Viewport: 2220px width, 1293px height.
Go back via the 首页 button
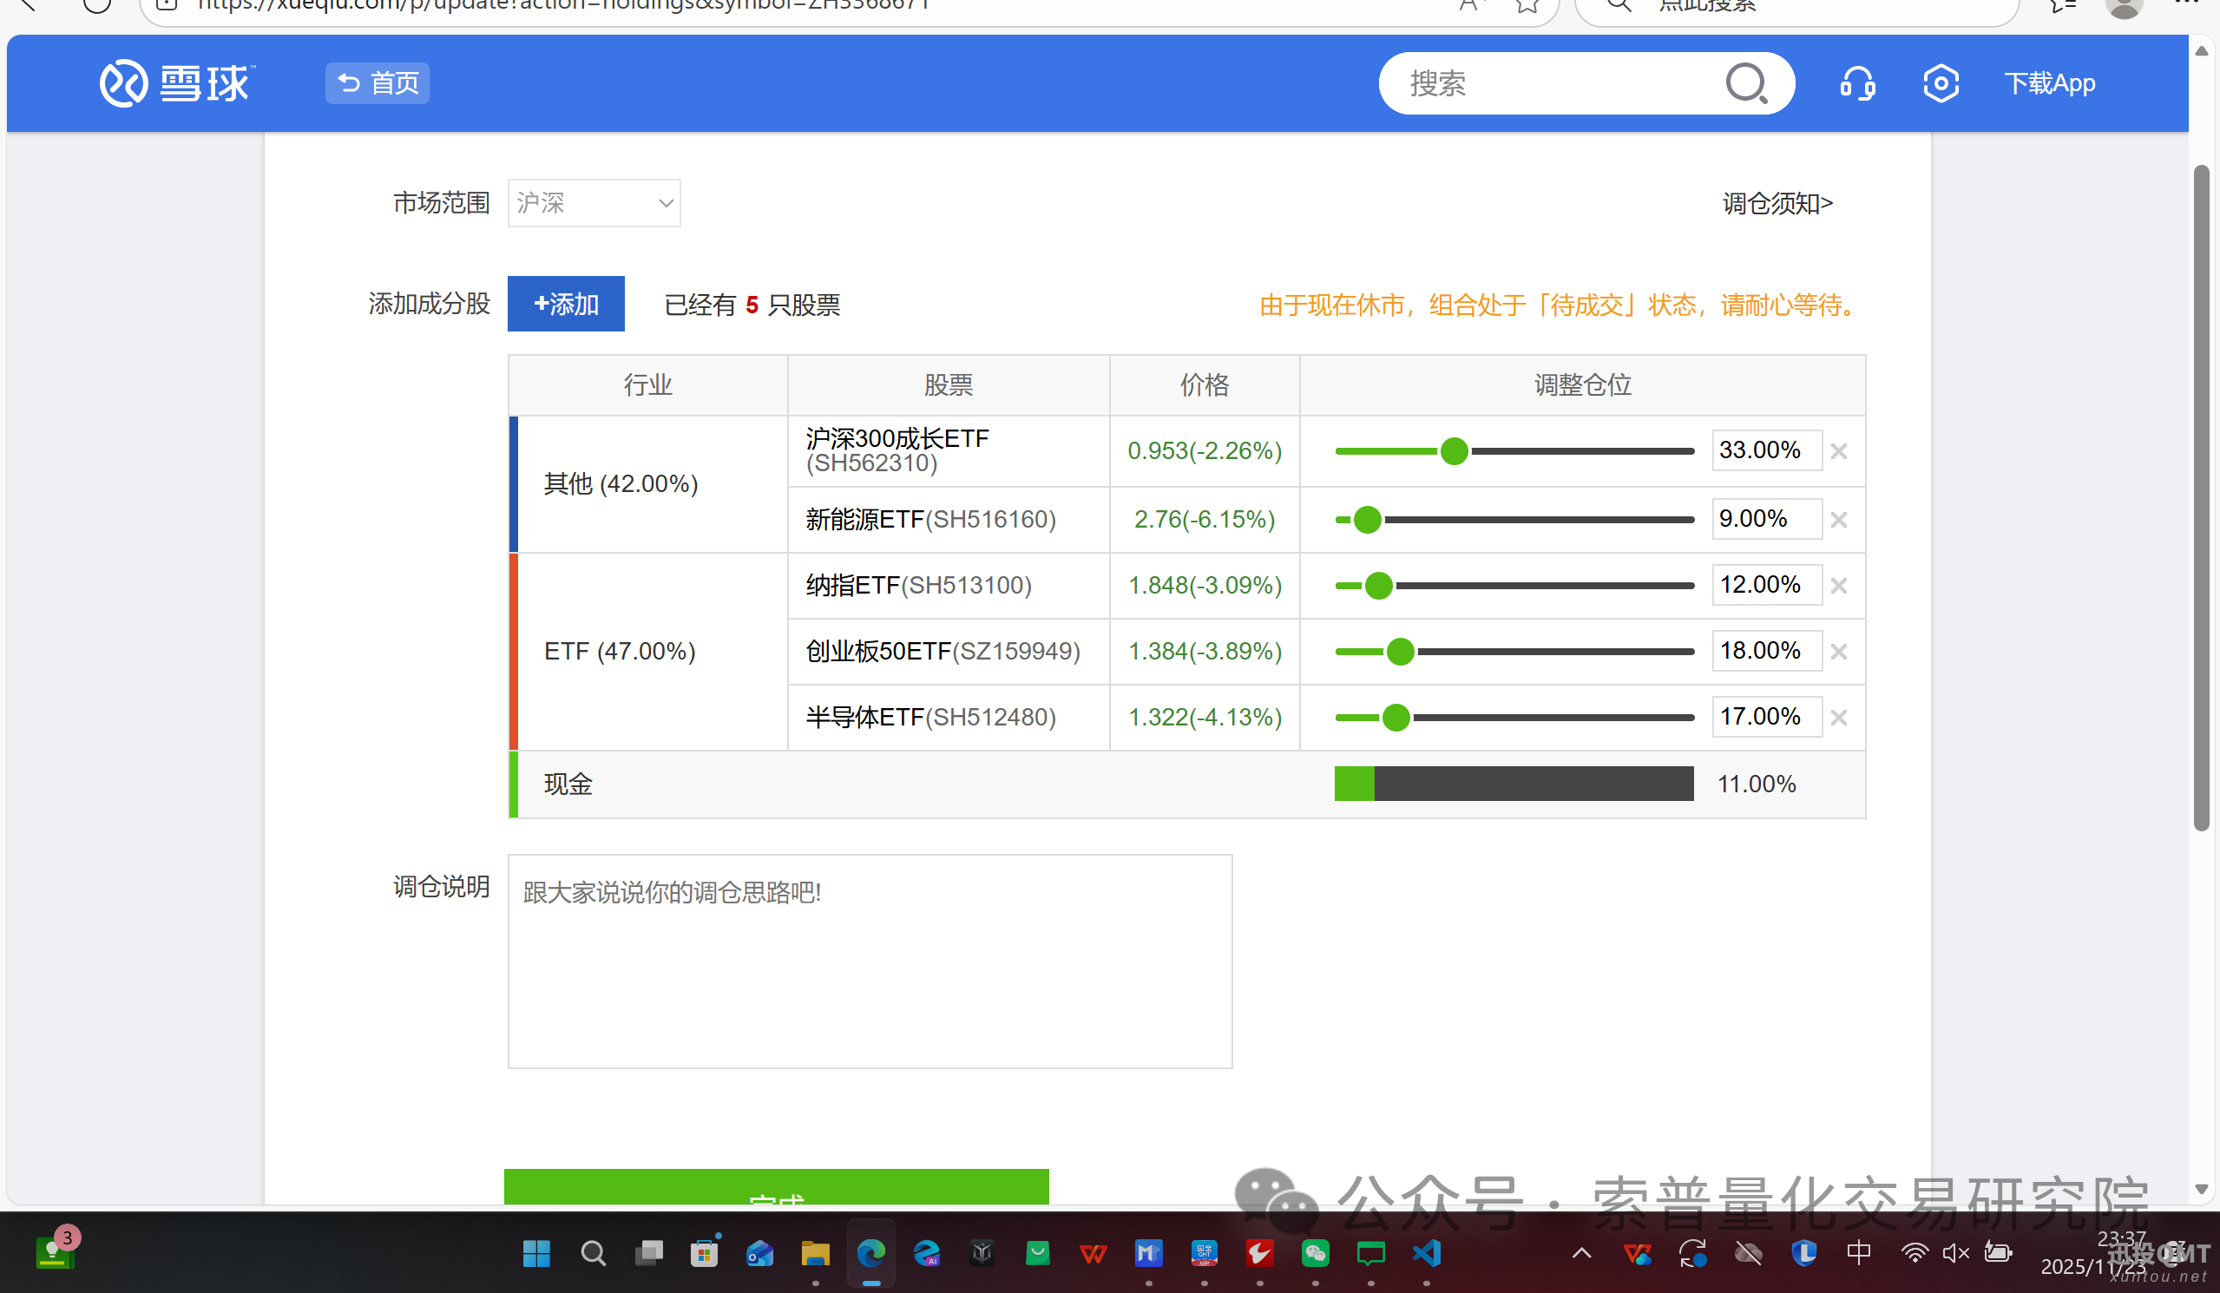pyautogui.click(x=377, y=83)
